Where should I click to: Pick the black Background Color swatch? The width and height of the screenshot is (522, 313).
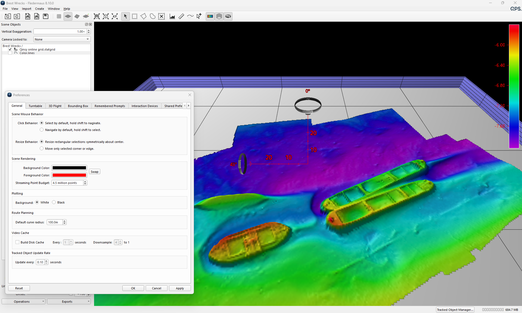click(x=69, y=168)
